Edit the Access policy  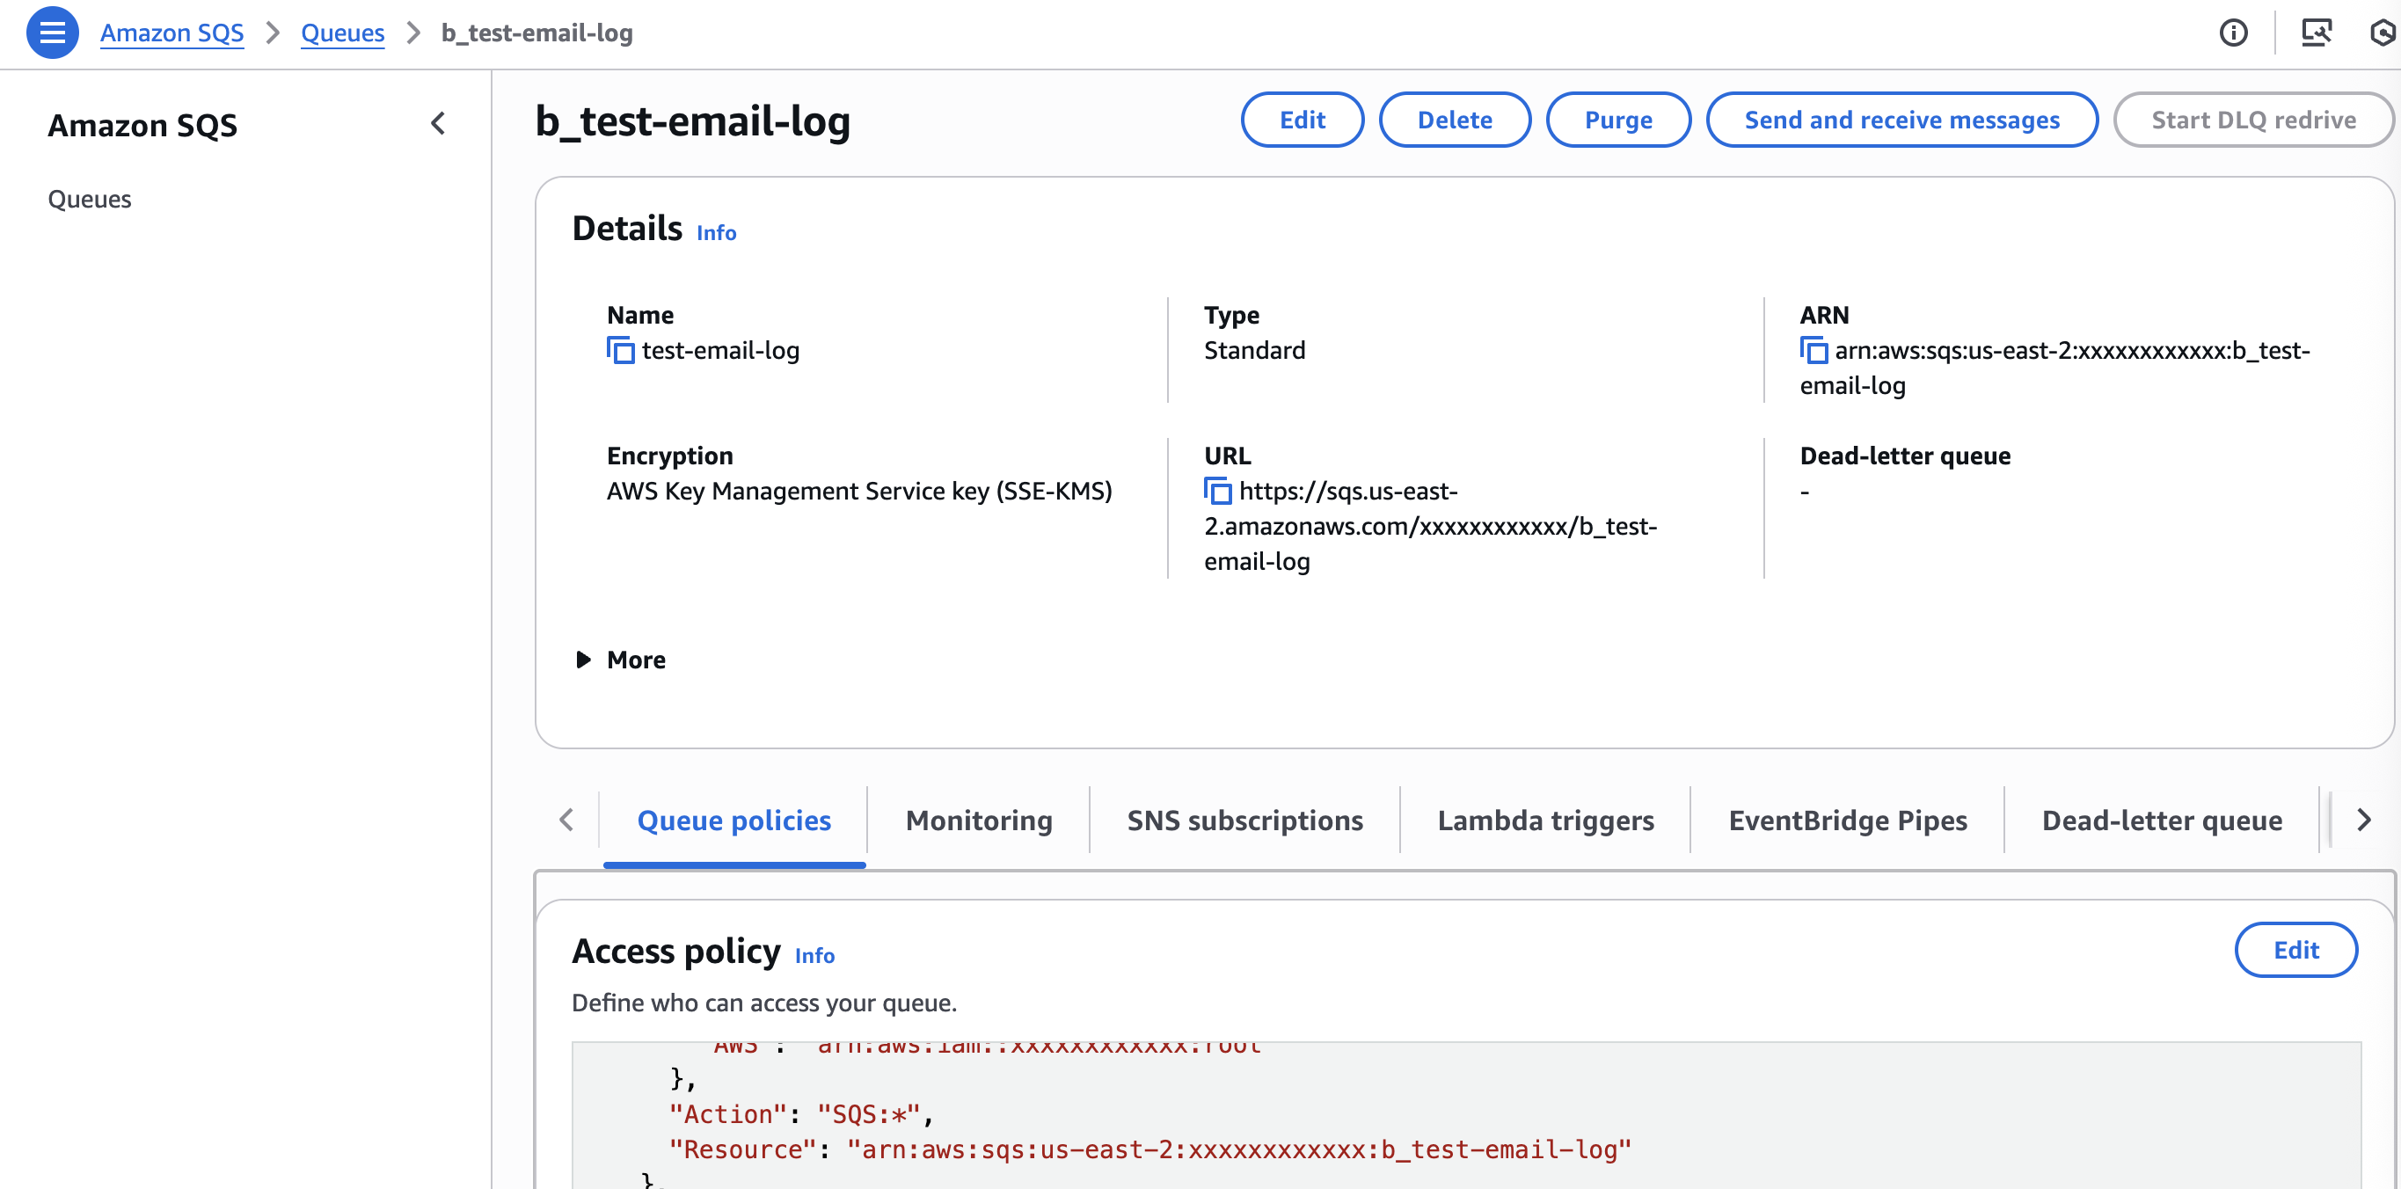2296,950
